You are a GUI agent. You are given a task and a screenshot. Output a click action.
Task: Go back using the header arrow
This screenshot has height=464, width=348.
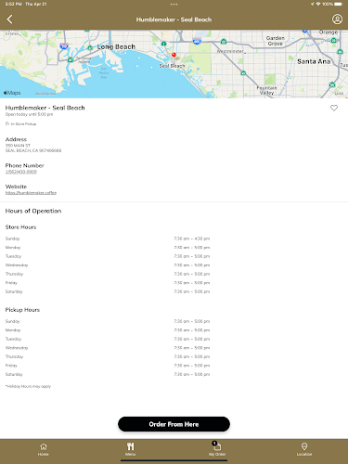pos(9,19)
